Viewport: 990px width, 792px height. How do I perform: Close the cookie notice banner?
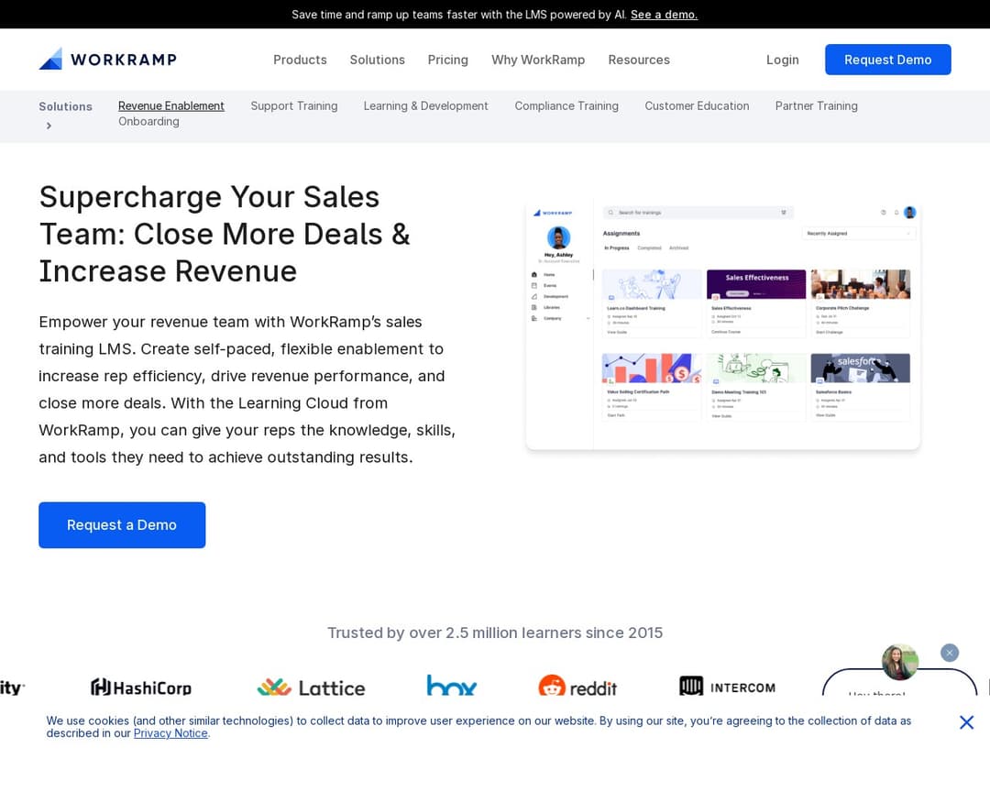966,722
